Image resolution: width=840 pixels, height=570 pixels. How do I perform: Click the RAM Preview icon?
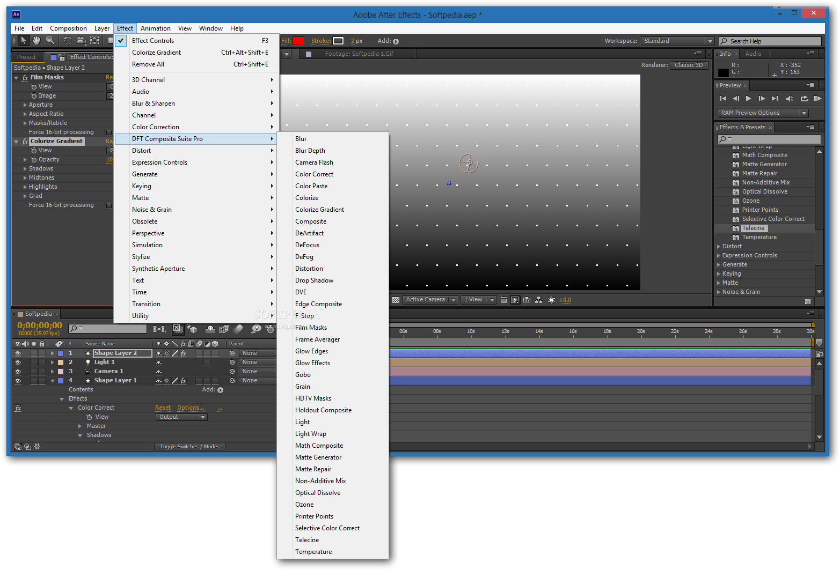817,99
